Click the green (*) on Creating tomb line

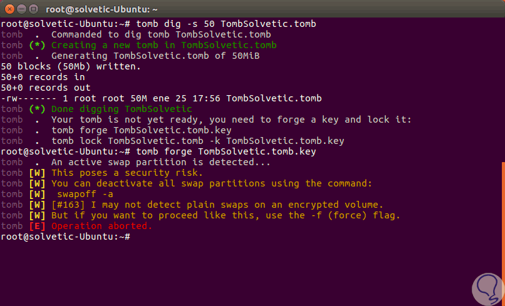pos(38,45)
